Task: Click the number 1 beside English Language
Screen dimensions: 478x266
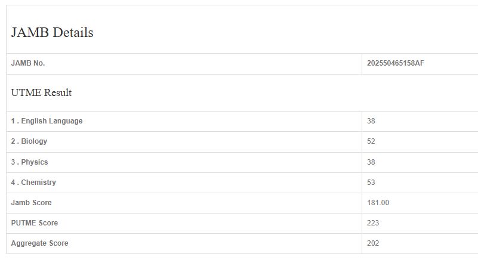Action: (x=13, y=121)
